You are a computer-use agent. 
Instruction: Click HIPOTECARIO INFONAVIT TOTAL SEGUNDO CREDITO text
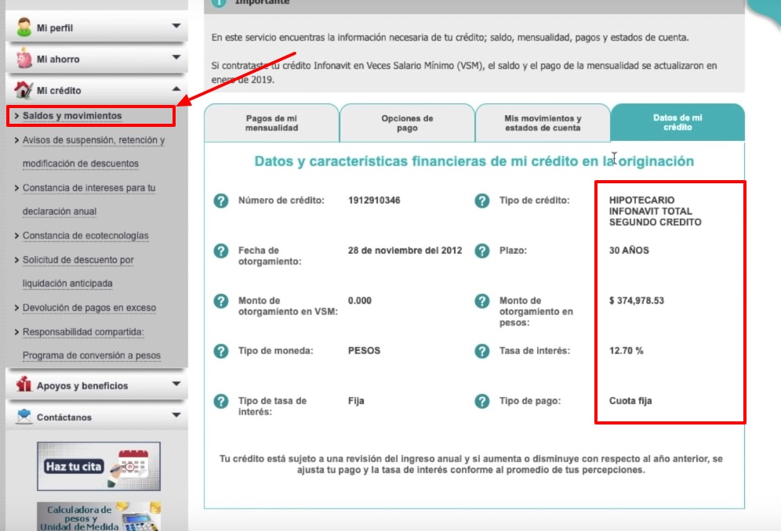(655, 211)
